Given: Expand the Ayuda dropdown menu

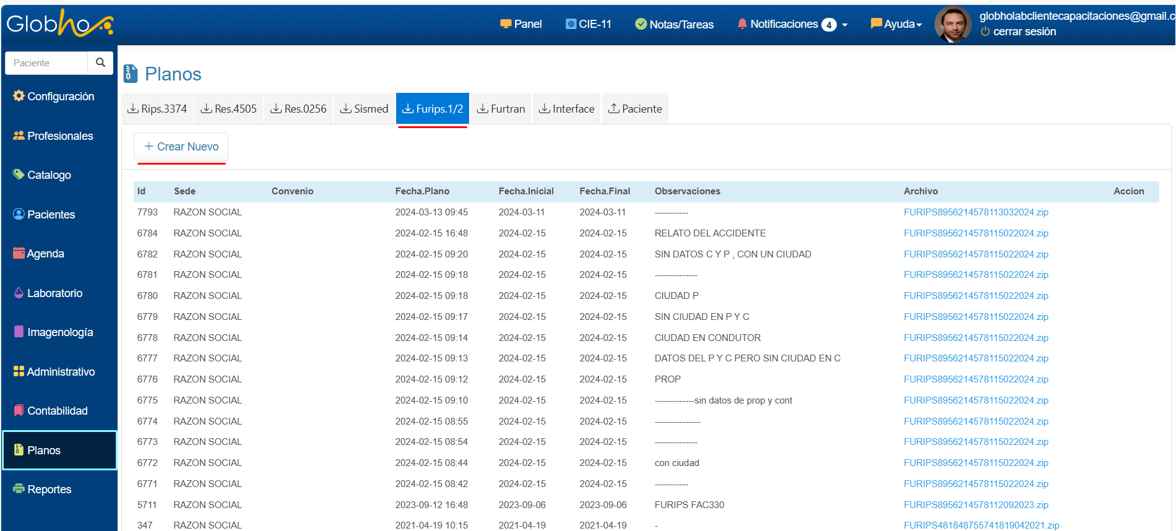Looking at the screenshot, I should coord(896,24).
